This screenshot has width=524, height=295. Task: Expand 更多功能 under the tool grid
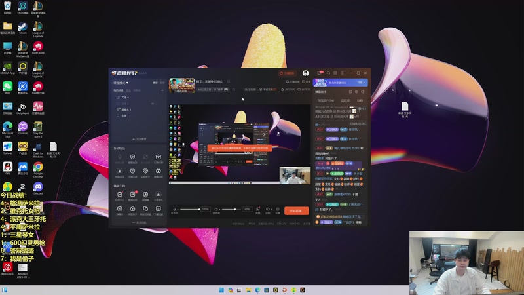tap(140, 222)
